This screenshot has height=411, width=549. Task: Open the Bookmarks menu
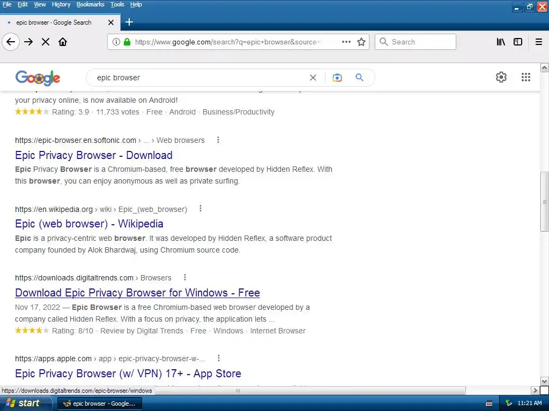pyautogui.click(x=90, y=4)
